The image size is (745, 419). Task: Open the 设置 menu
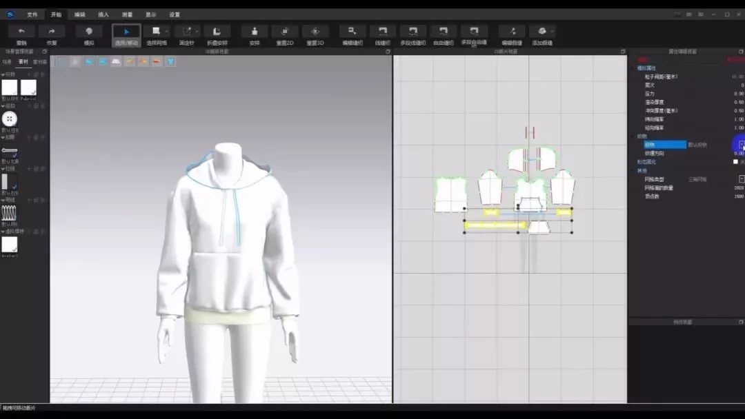175,14
